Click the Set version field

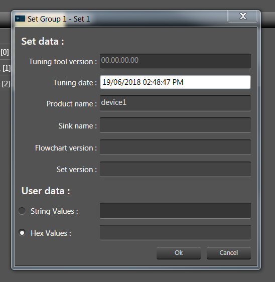tap(175, 169)
